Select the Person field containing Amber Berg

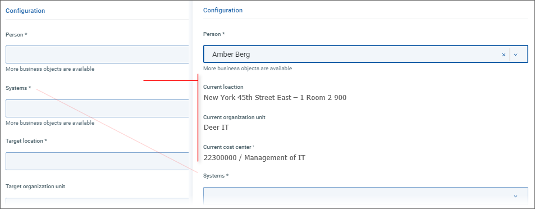[365, 54]
